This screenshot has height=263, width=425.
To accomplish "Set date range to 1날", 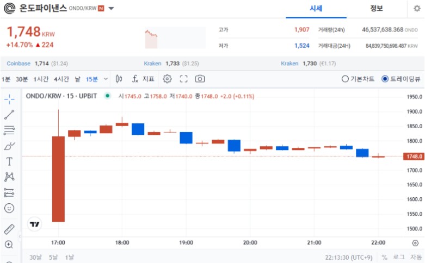I will 70,258.
